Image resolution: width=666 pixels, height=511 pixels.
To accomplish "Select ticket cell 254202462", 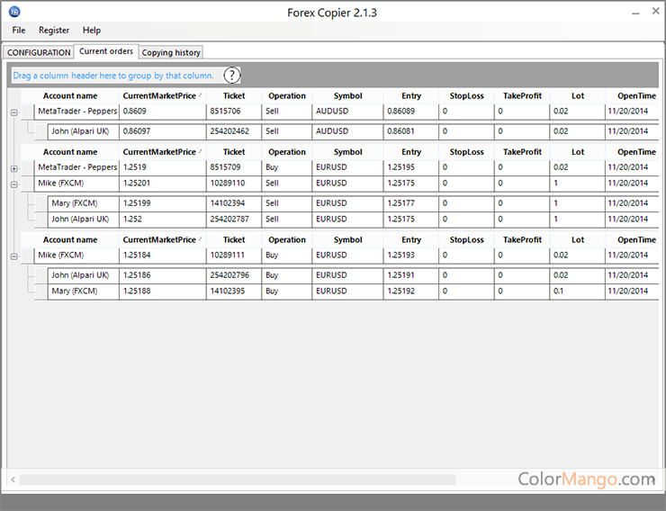I will 234,131.
